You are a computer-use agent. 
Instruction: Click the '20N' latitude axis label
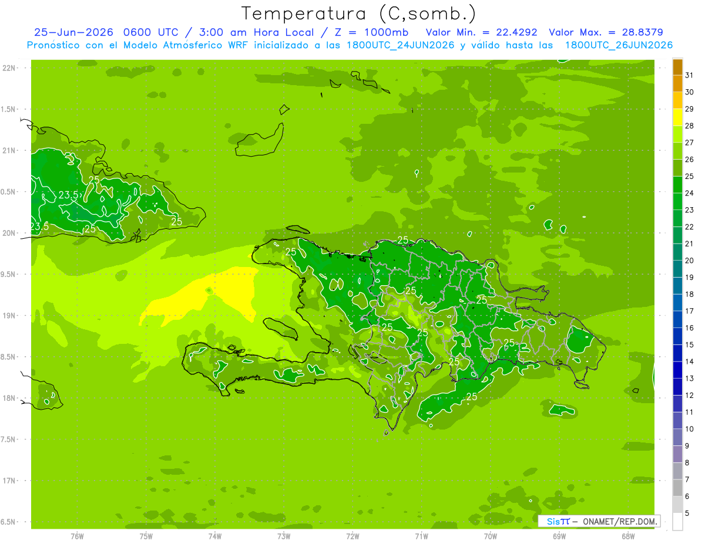coord(9,233)
